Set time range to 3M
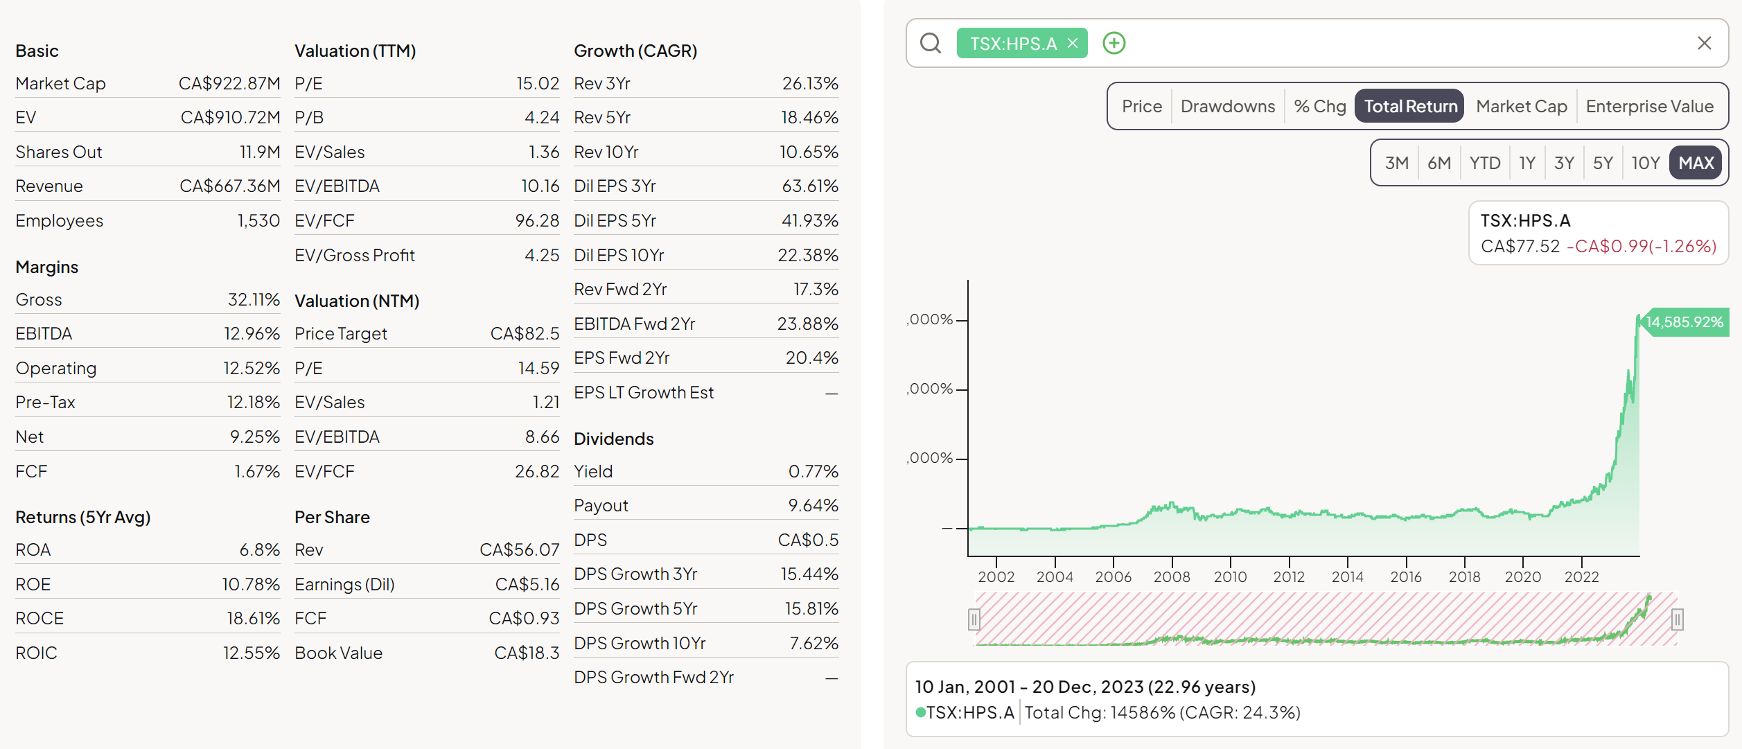Screen dimensions: 1742x749 (x=1396, y=163)
